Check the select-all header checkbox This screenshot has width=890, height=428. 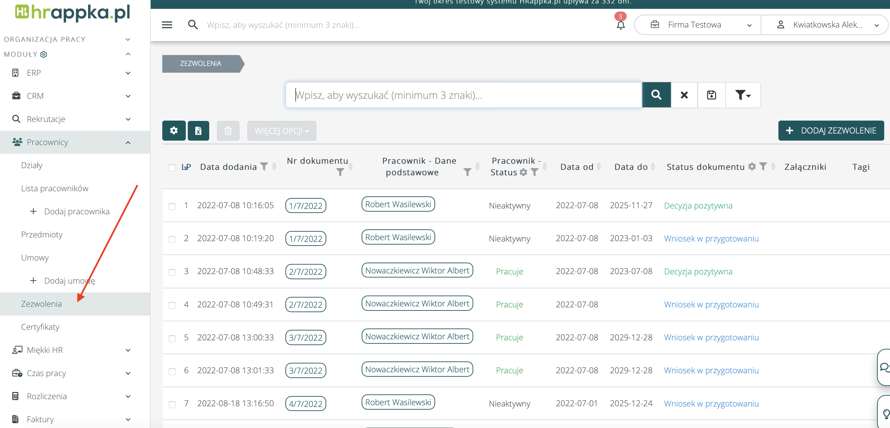coord(172,167)
